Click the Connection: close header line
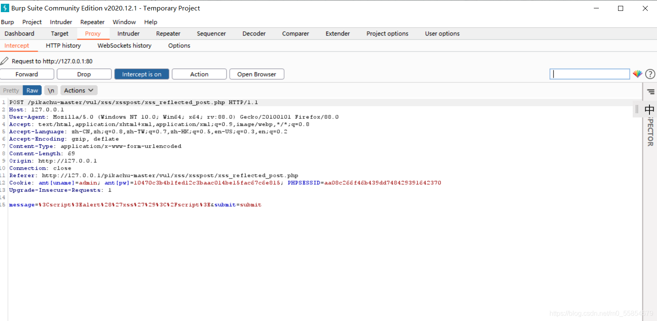 [x=40, y=168]
